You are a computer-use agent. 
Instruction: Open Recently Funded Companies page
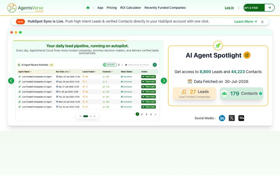pyautogui.click(x=165, y=8)
